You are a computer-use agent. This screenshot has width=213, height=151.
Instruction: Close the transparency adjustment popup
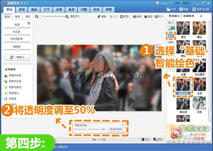click(123, 125)
